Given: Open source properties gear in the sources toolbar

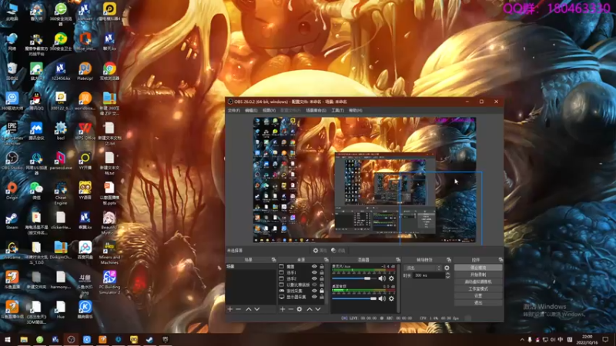Looking at the screenshot, I should [300, 310].
